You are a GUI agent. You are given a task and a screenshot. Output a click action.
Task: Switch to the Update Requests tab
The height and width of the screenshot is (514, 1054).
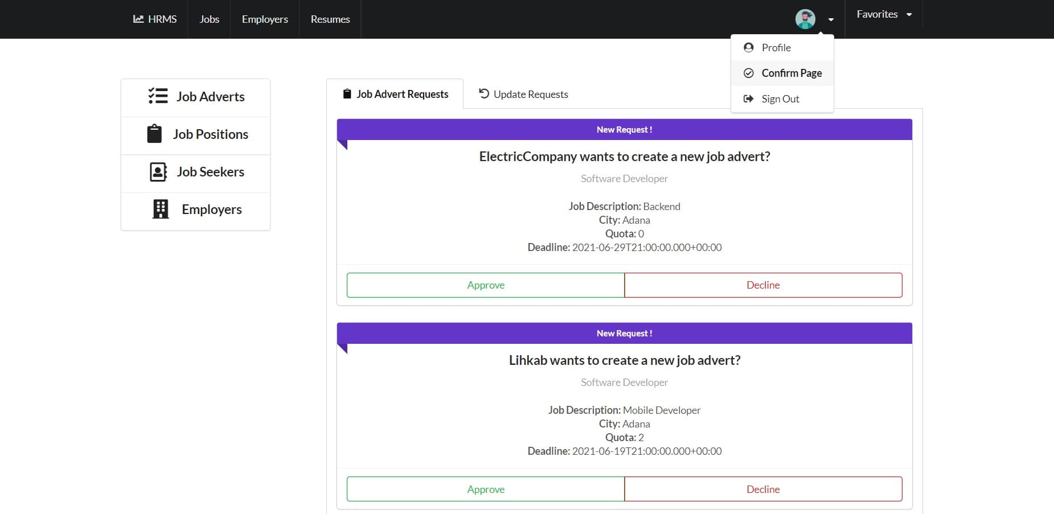pyautogui.click(x=523, y=94)
